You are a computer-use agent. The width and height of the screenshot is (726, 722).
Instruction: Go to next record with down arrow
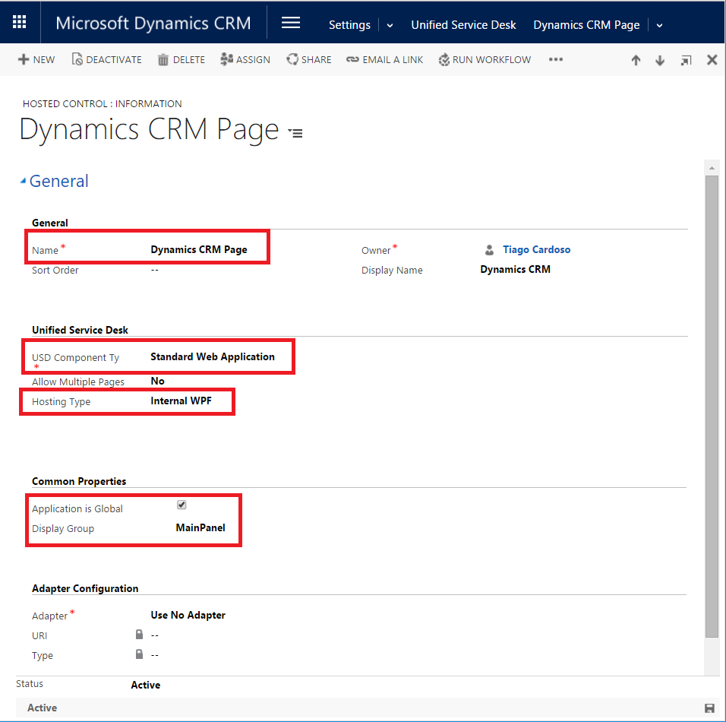click(660, 61)
